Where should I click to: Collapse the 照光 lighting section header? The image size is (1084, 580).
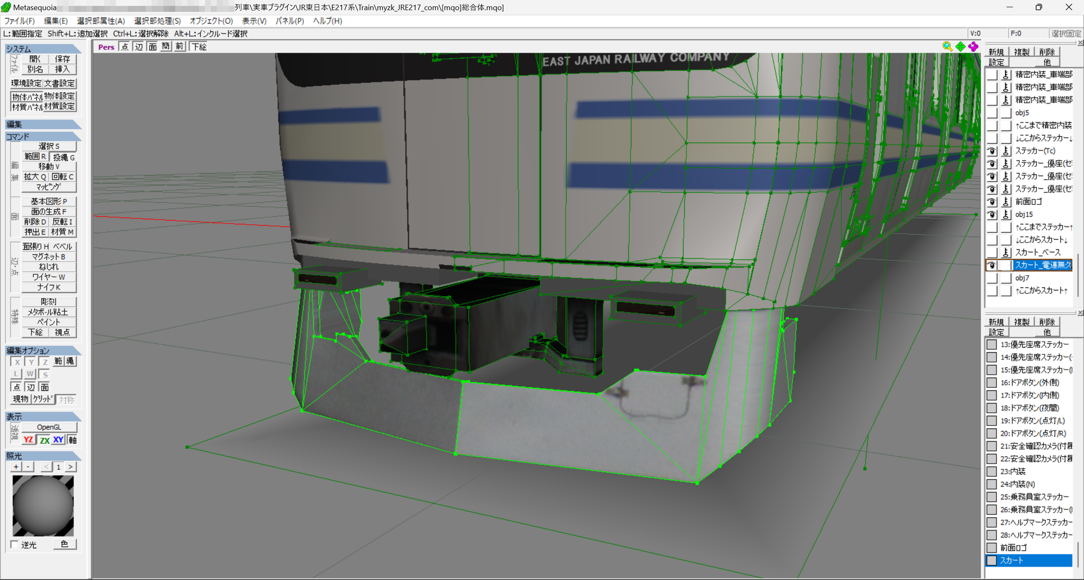[43, 456]
